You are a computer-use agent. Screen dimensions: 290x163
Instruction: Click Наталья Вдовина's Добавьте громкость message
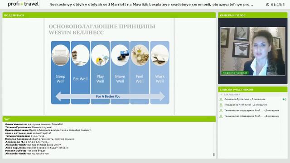pyautogui.click(x=40, y=139)
